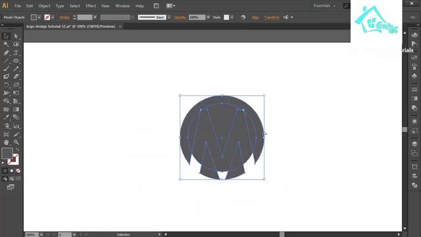
Task: Select the Hand tool
Action: click(6, 142)
